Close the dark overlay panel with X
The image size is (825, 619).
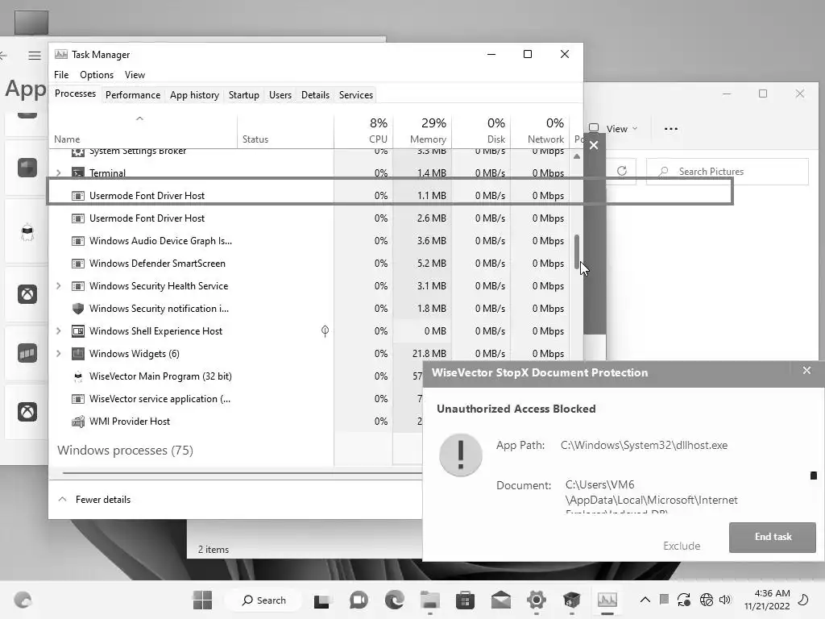[594, 145]
